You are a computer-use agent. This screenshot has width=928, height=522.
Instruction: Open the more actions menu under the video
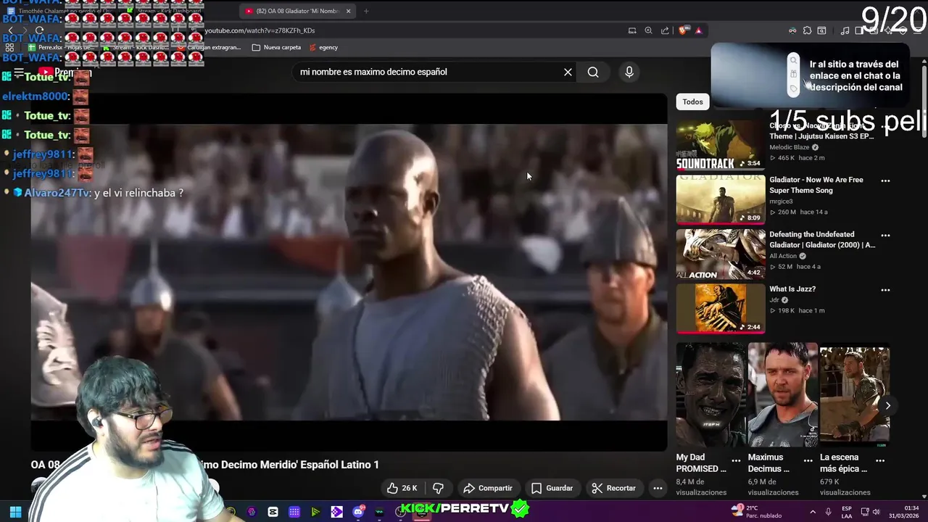pyautogui.click(x=658, y=488)
